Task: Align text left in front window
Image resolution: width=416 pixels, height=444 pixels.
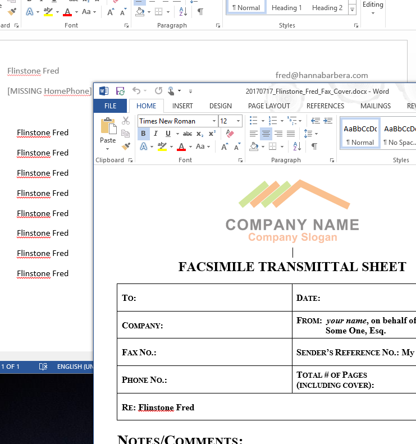Action: (x=253, y=134)
